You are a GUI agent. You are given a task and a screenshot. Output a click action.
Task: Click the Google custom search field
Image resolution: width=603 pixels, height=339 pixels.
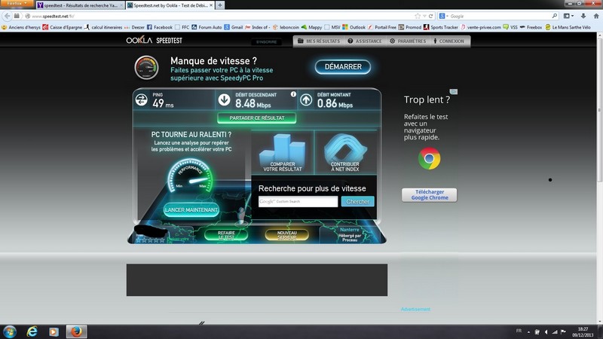[298, 201]
